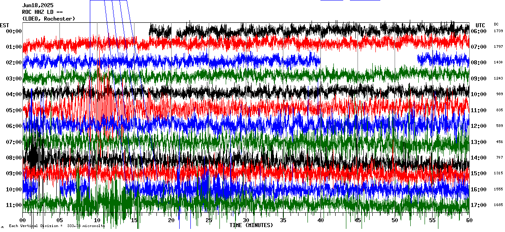
Task: Select the 08:00 EST row label
Action: click(x=14, y=158)
